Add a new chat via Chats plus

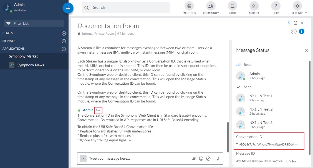tap(64, 33)
